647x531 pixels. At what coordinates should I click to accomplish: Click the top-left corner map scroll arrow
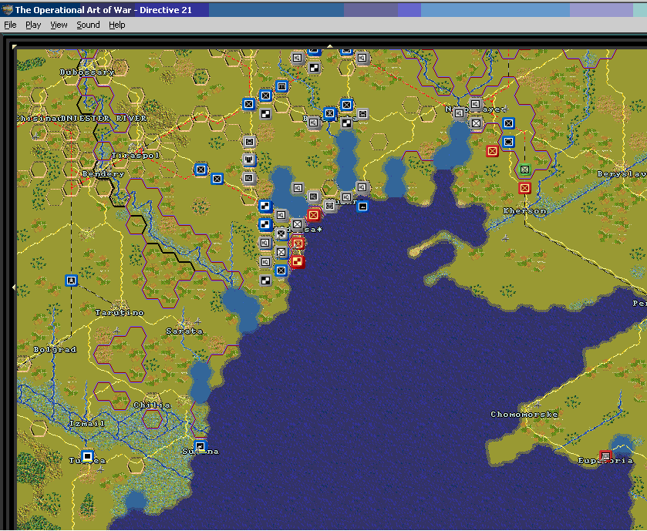(15, 47)
